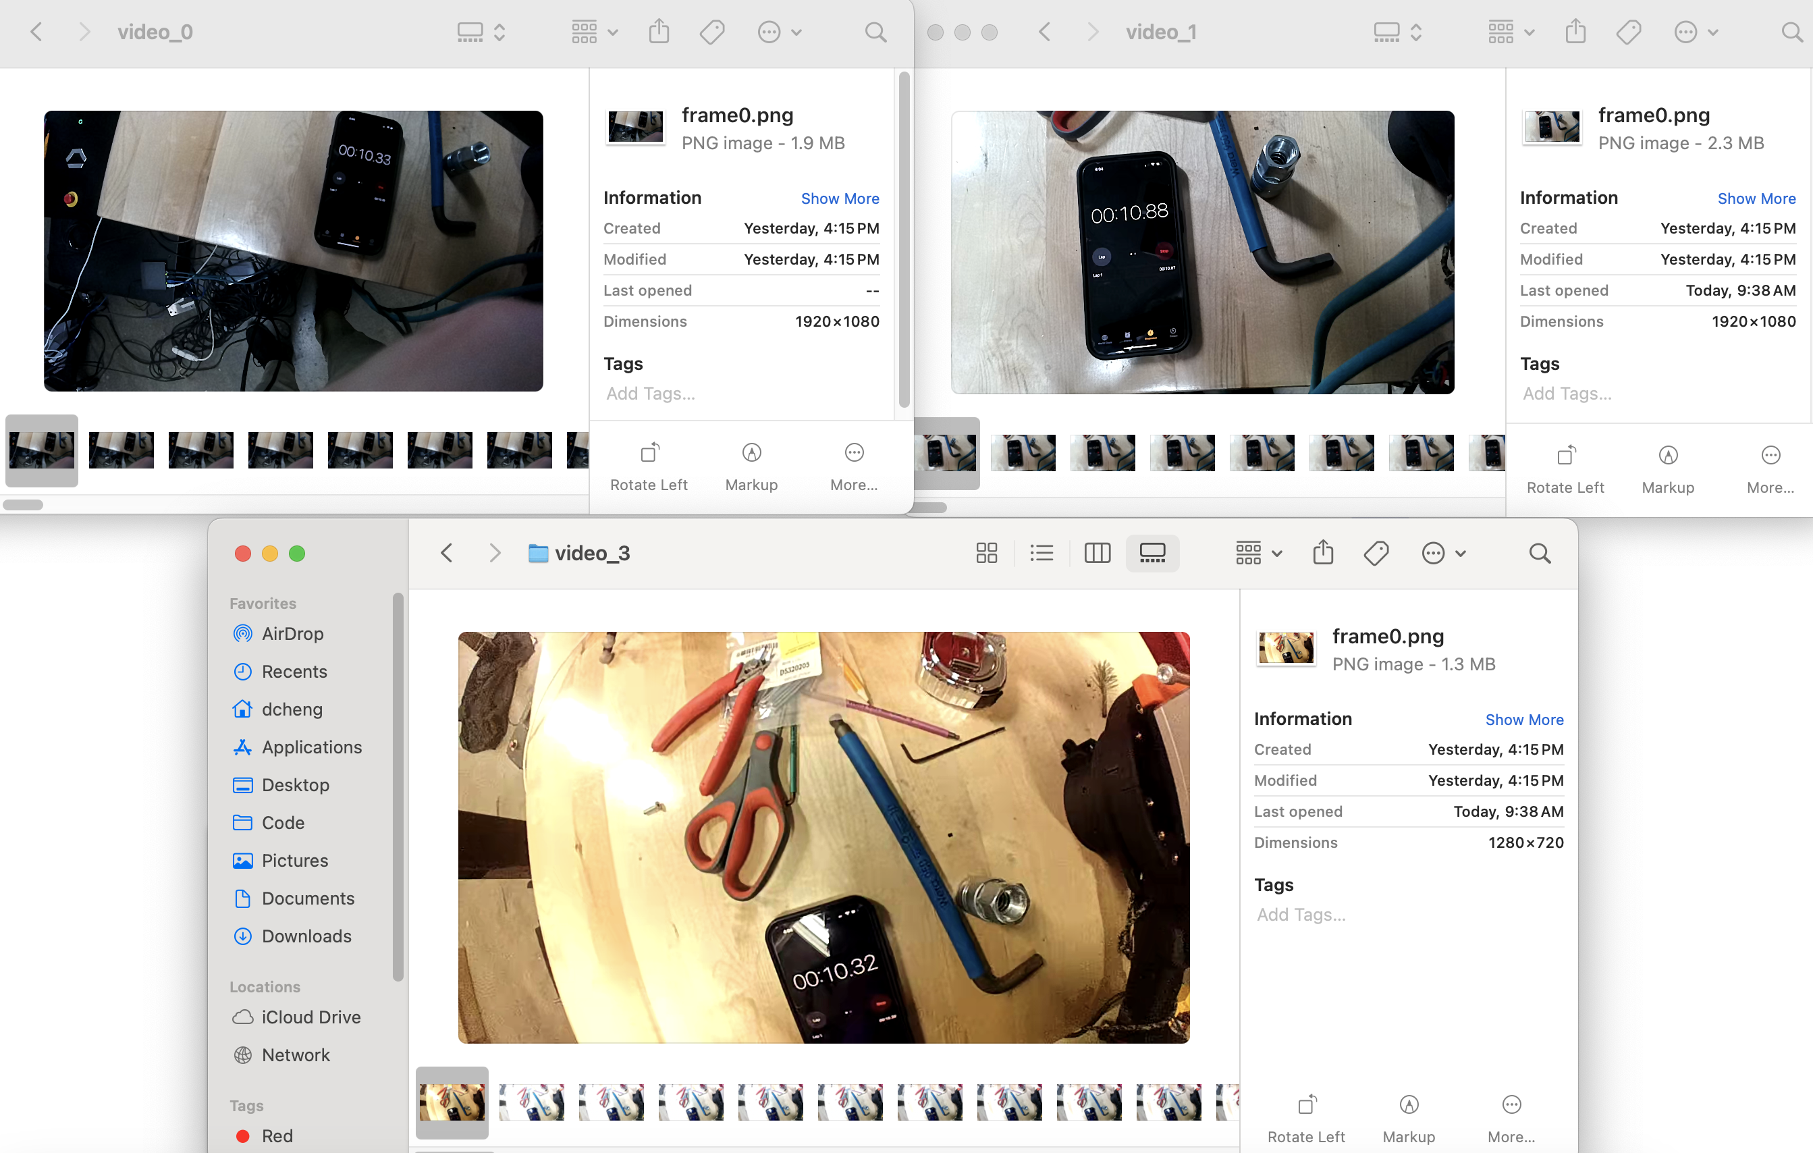Switch video_3 window to icon view
The image size is (1813, 1153).
(986, 554)
